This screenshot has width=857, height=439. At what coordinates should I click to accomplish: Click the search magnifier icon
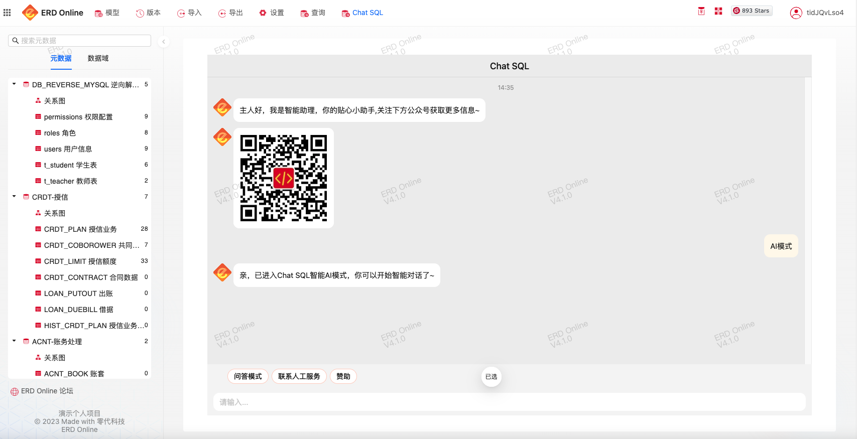(x=16, y=41)
